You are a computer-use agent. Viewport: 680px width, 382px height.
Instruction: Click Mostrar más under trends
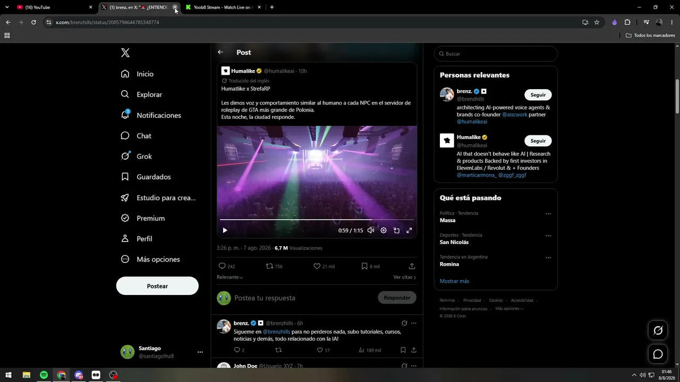(455, 281)
